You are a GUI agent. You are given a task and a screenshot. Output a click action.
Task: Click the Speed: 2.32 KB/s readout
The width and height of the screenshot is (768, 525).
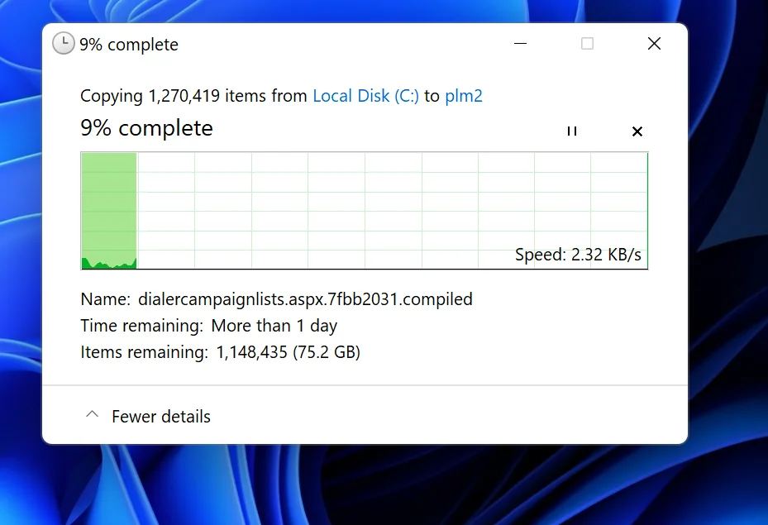578,255
